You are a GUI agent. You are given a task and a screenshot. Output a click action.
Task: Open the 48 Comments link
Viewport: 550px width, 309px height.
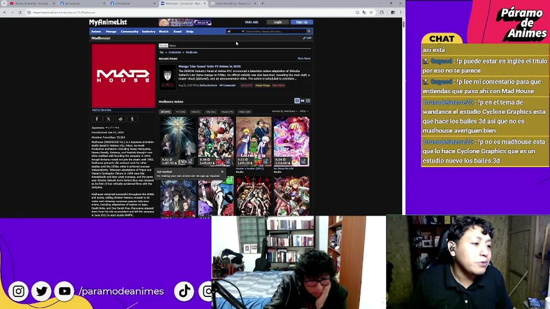[227, 85]
